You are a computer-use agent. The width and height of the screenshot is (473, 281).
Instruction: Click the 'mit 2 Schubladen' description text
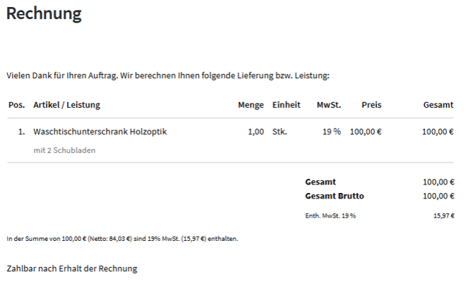point(64,150)
